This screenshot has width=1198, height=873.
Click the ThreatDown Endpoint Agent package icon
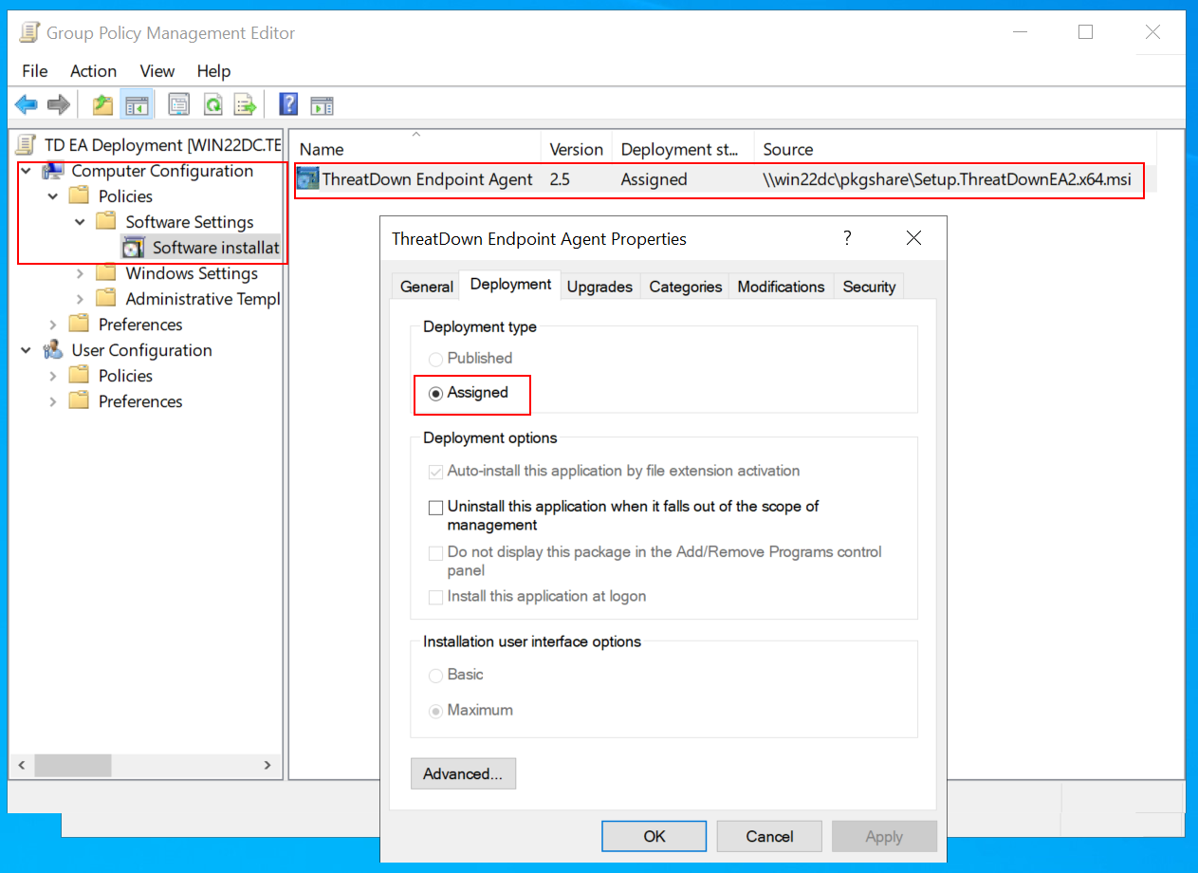(x=307, y=178)
